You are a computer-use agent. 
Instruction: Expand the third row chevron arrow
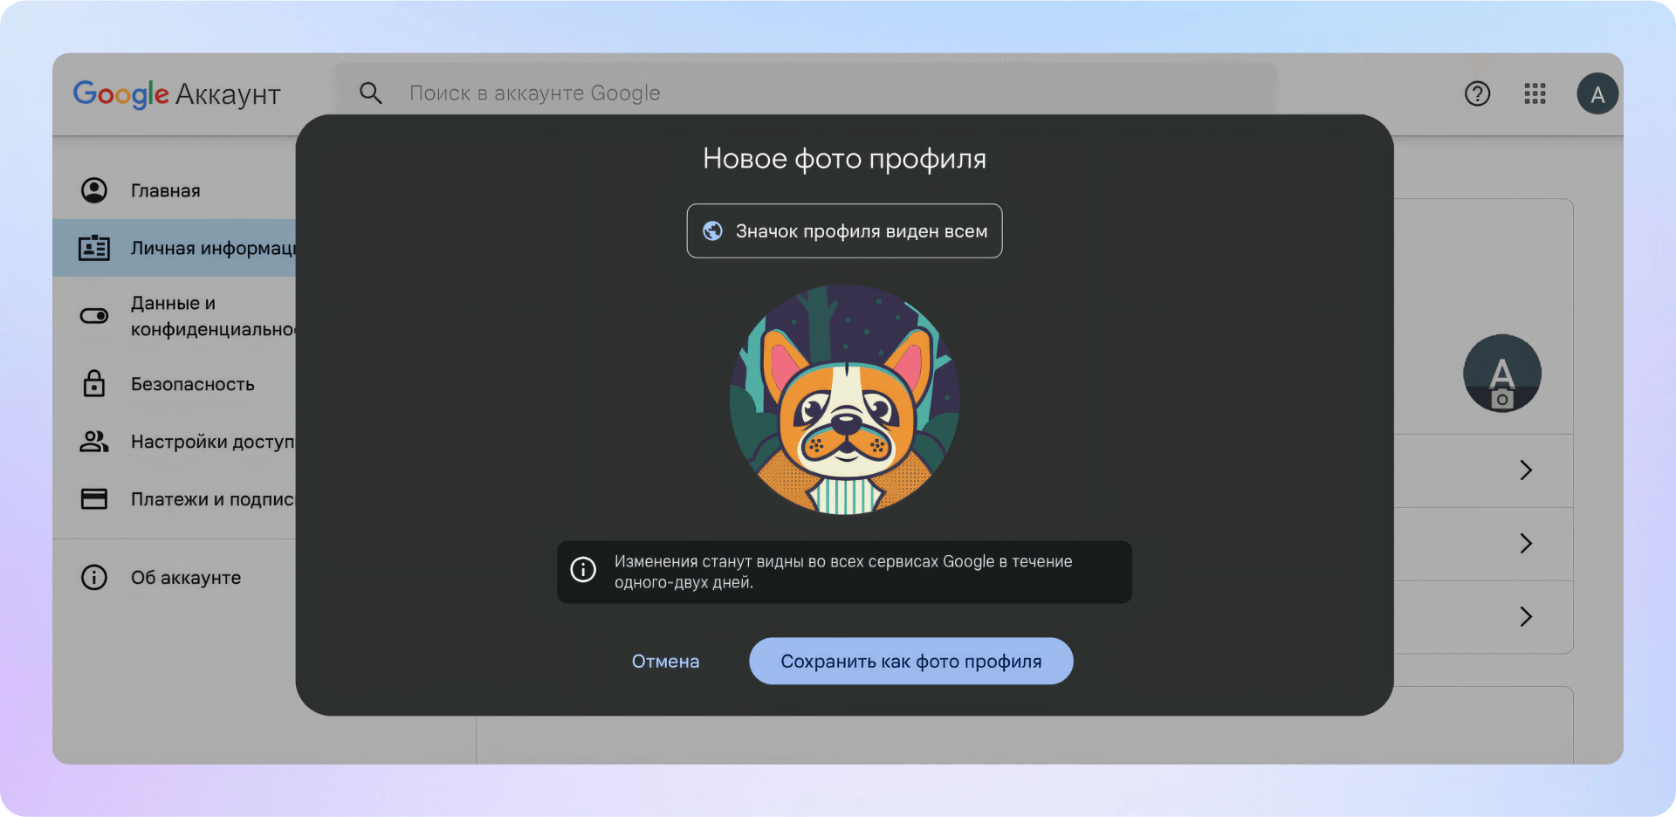tap(1525, 617)
